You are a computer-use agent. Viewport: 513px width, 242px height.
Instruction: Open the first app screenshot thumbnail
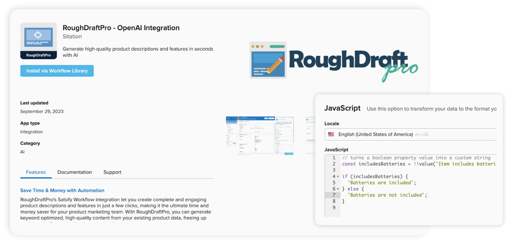[x=260, y=136]
